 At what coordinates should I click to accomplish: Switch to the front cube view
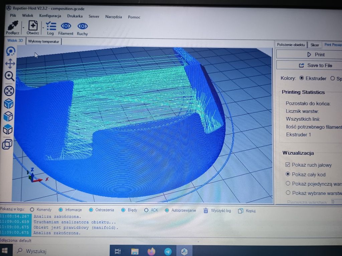[8, 116]
